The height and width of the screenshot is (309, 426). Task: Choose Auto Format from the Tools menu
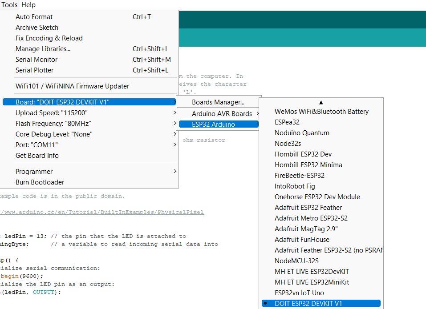89,16
